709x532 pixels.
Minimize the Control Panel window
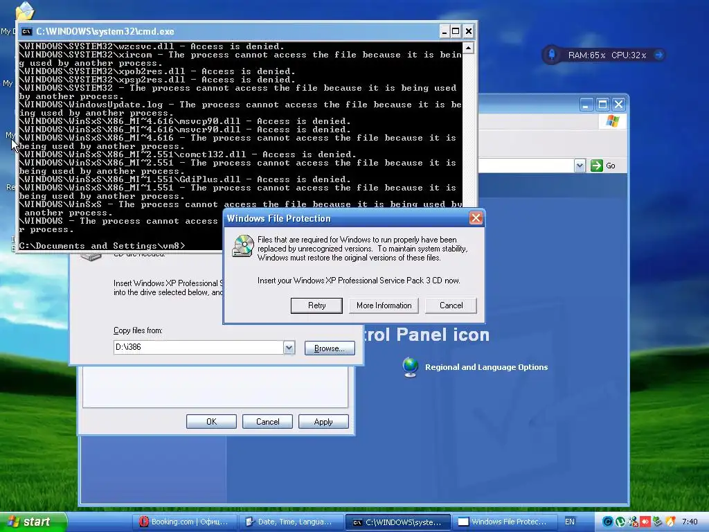tap(586, 105)
